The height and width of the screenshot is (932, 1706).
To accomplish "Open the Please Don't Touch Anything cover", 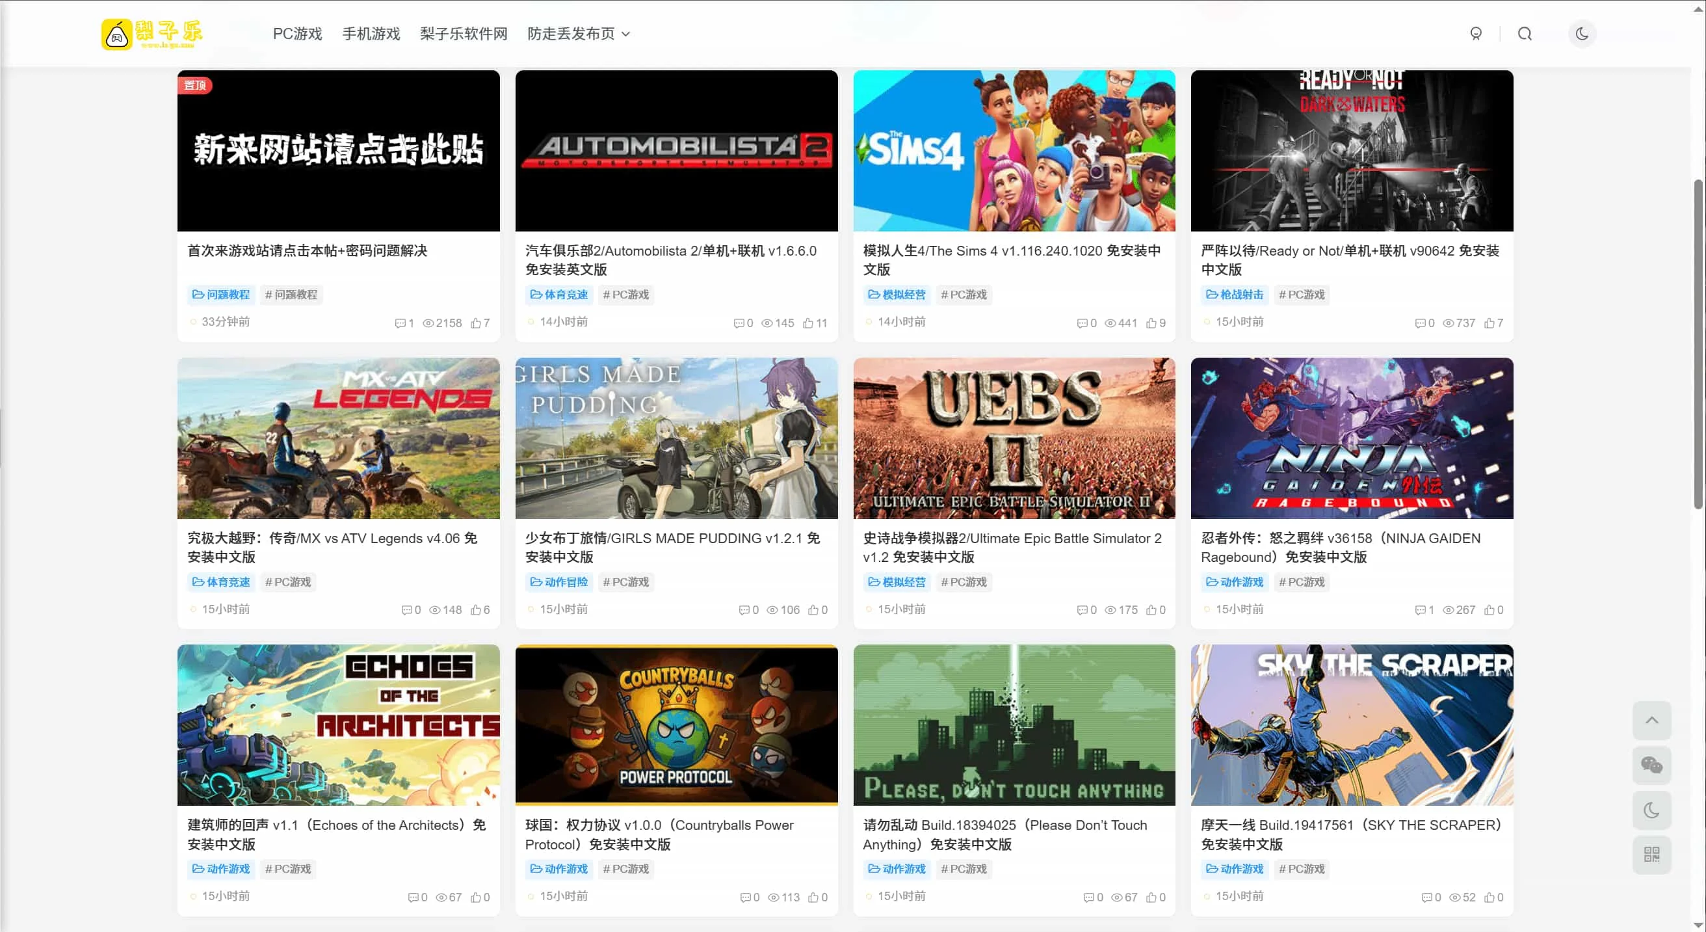I will (1014, 725).
